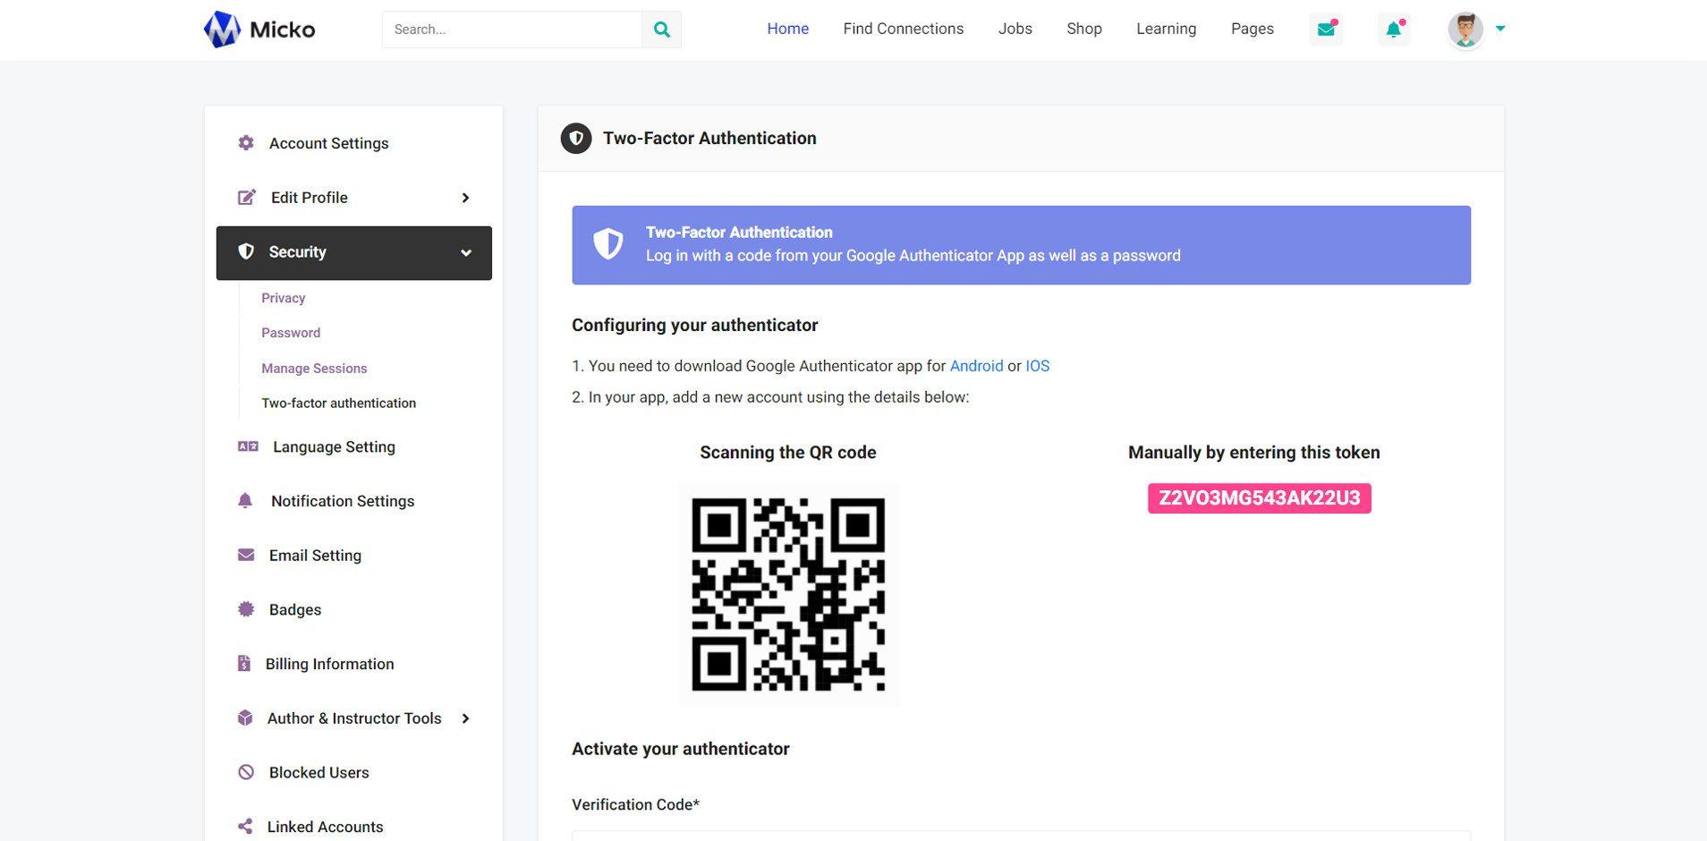This screenshot has width=1707, height=841.
Task: Click the pink authenticator token badge
Action: tap(1259, 498)
